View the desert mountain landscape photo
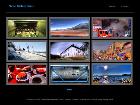 coord(70,28)
